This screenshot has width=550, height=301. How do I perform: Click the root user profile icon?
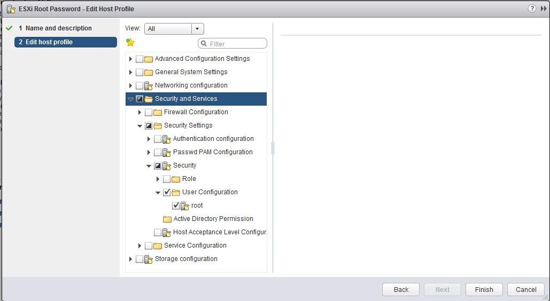(185, 205)
